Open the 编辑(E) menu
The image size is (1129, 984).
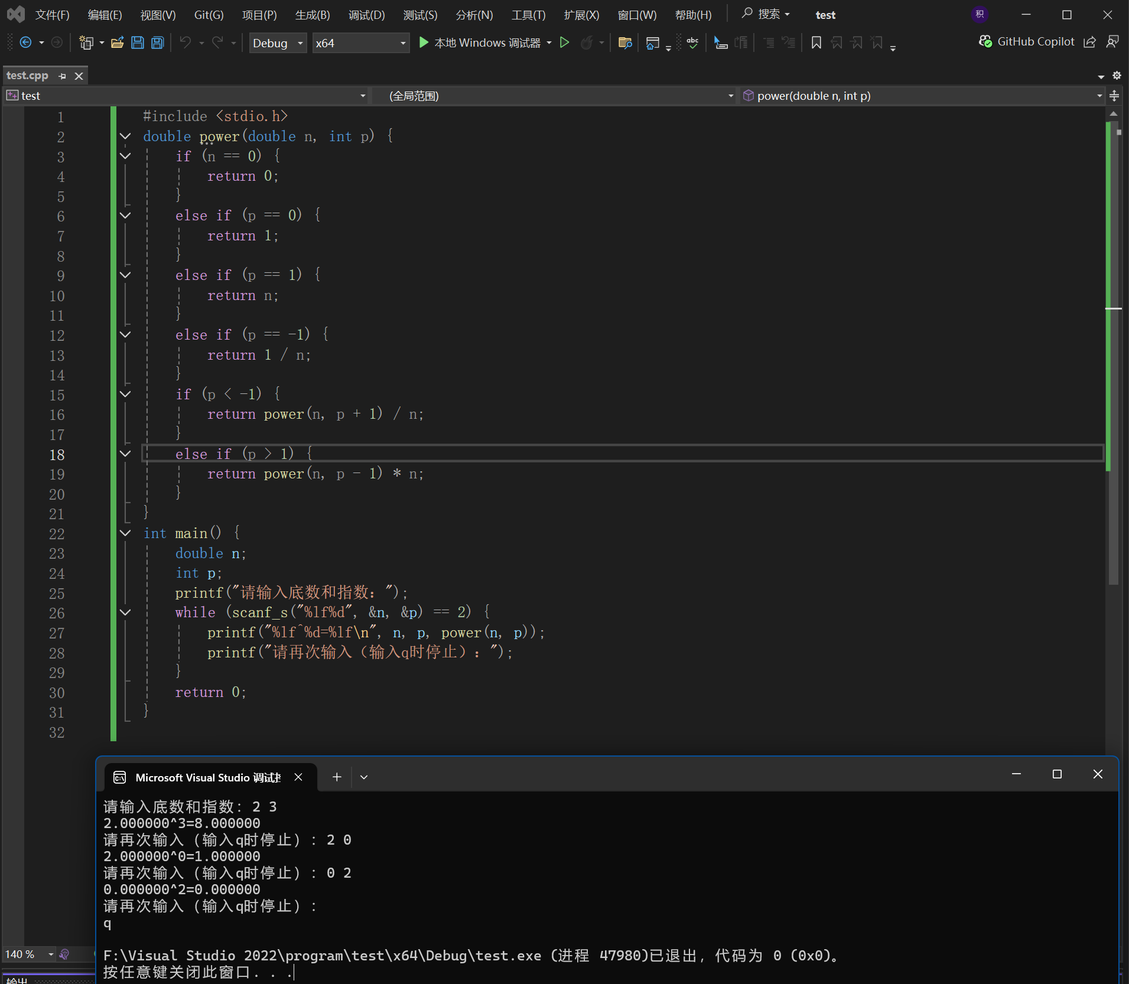(x=105, y=15)
